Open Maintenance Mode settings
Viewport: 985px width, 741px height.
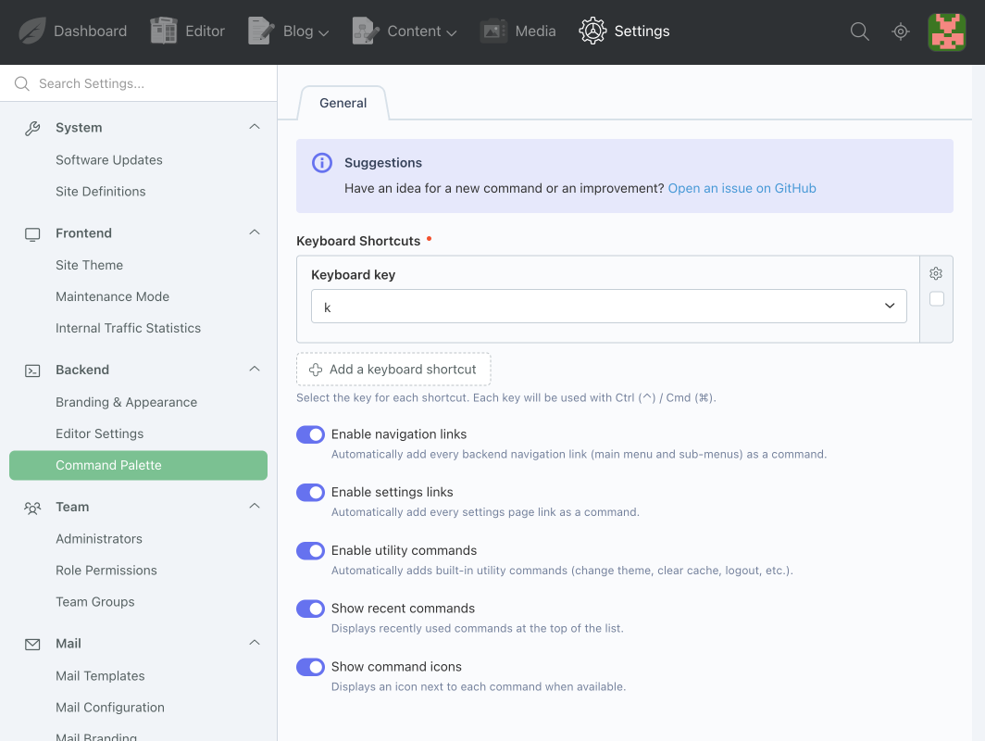pyautogui.click(x=112, y=296)
